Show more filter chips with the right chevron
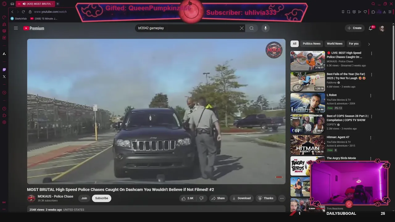 click(x=369, y=44)
